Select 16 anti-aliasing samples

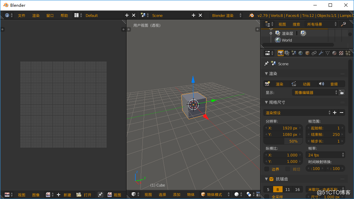point(297,190)
